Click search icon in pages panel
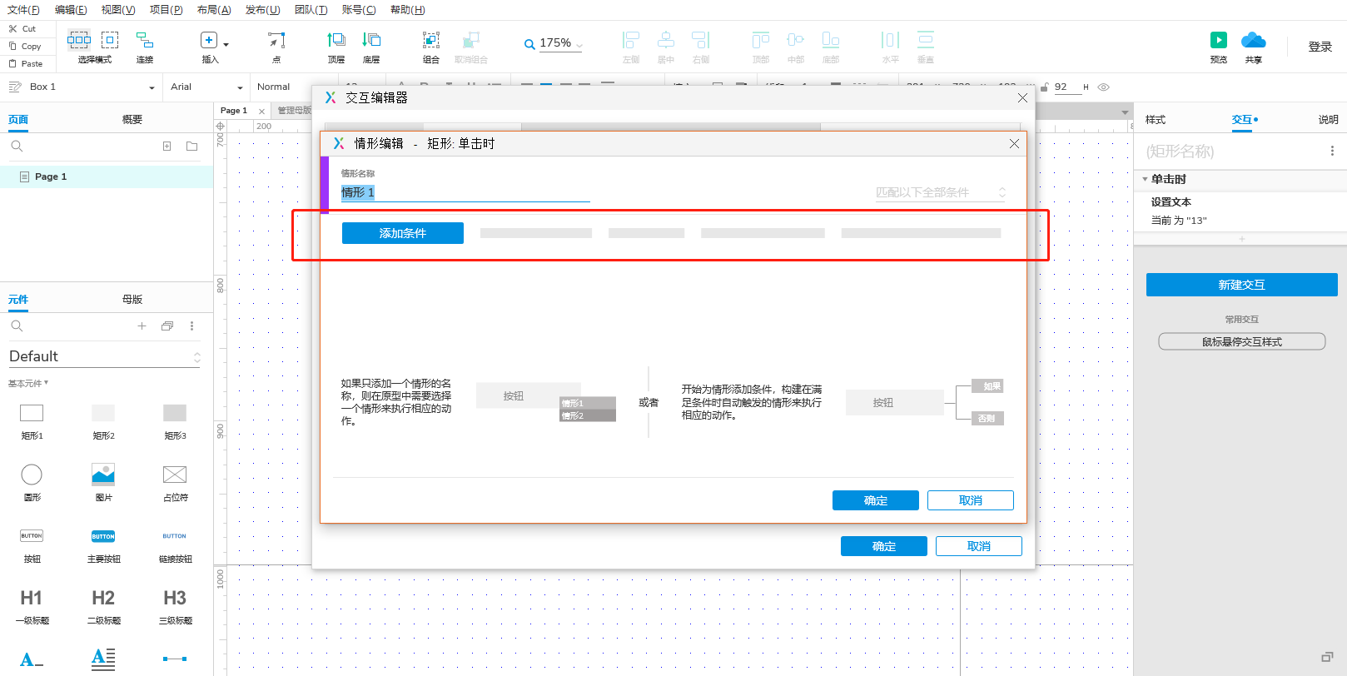This screenshot has height=676, width=1347. [x=17, y=147]
